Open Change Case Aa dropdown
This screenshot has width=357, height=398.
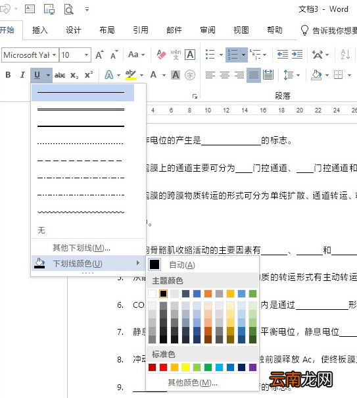(136, 55)
